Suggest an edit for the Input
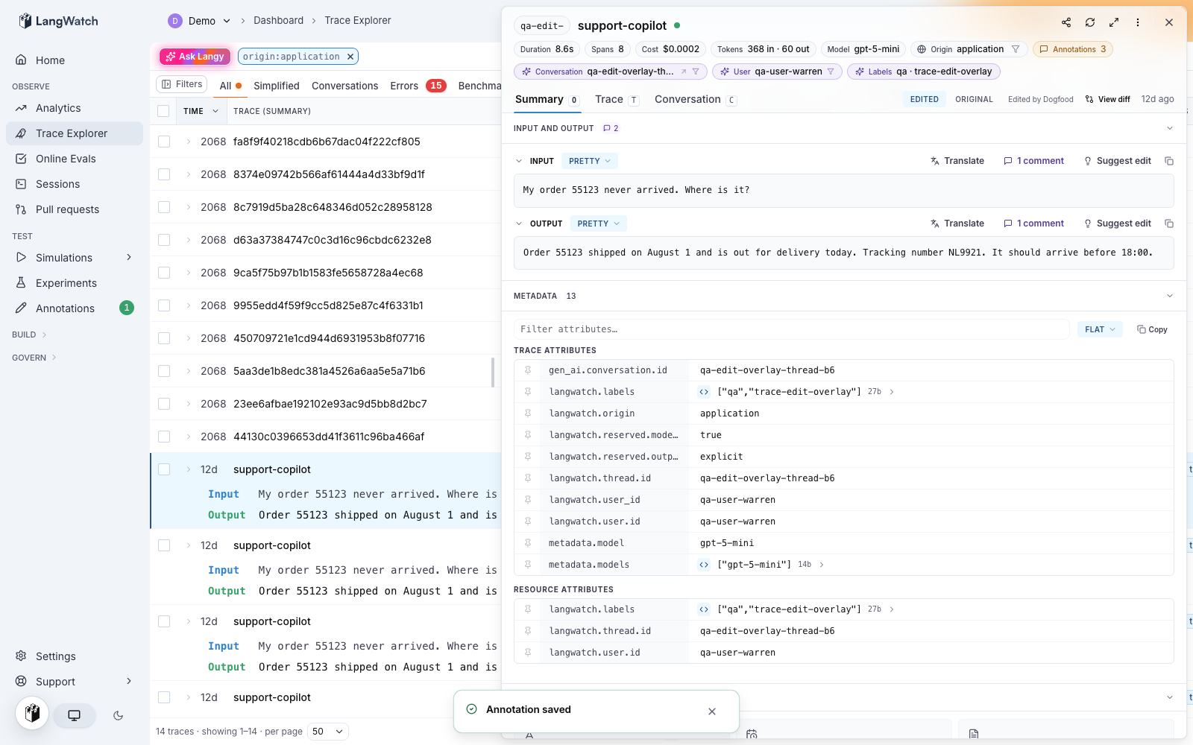 (x=1117, y=161)
